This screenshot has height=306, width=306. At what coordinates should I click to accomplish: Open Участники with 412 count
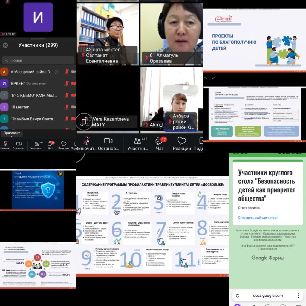click(x=137, y=143)
